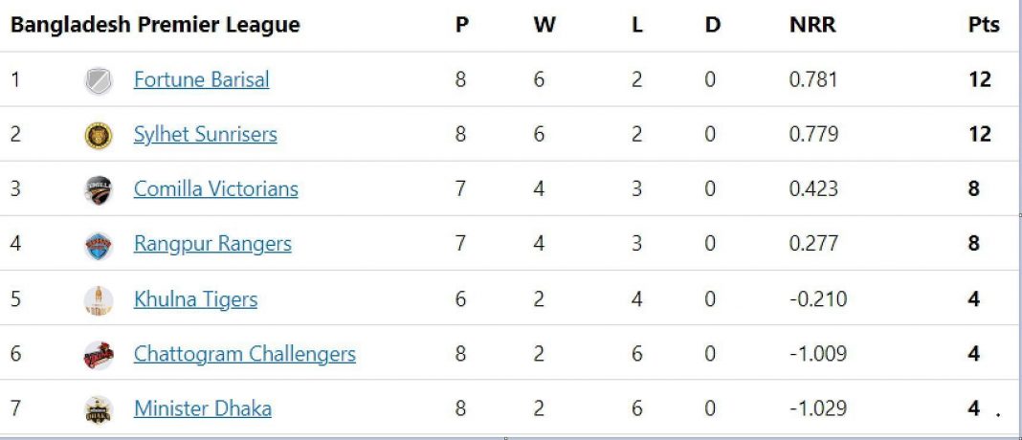Select the W wins column header
Screen dimensions: 1022x440
(544, 25)
